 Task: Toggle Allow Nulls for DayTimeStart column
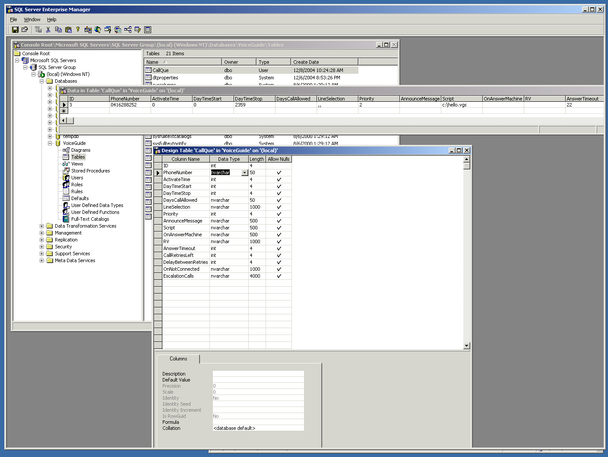279,186
